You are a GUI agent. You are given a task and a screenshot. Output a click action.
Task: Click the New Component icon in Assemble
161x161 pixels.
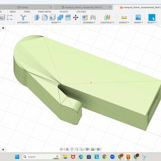coord(85,18)
